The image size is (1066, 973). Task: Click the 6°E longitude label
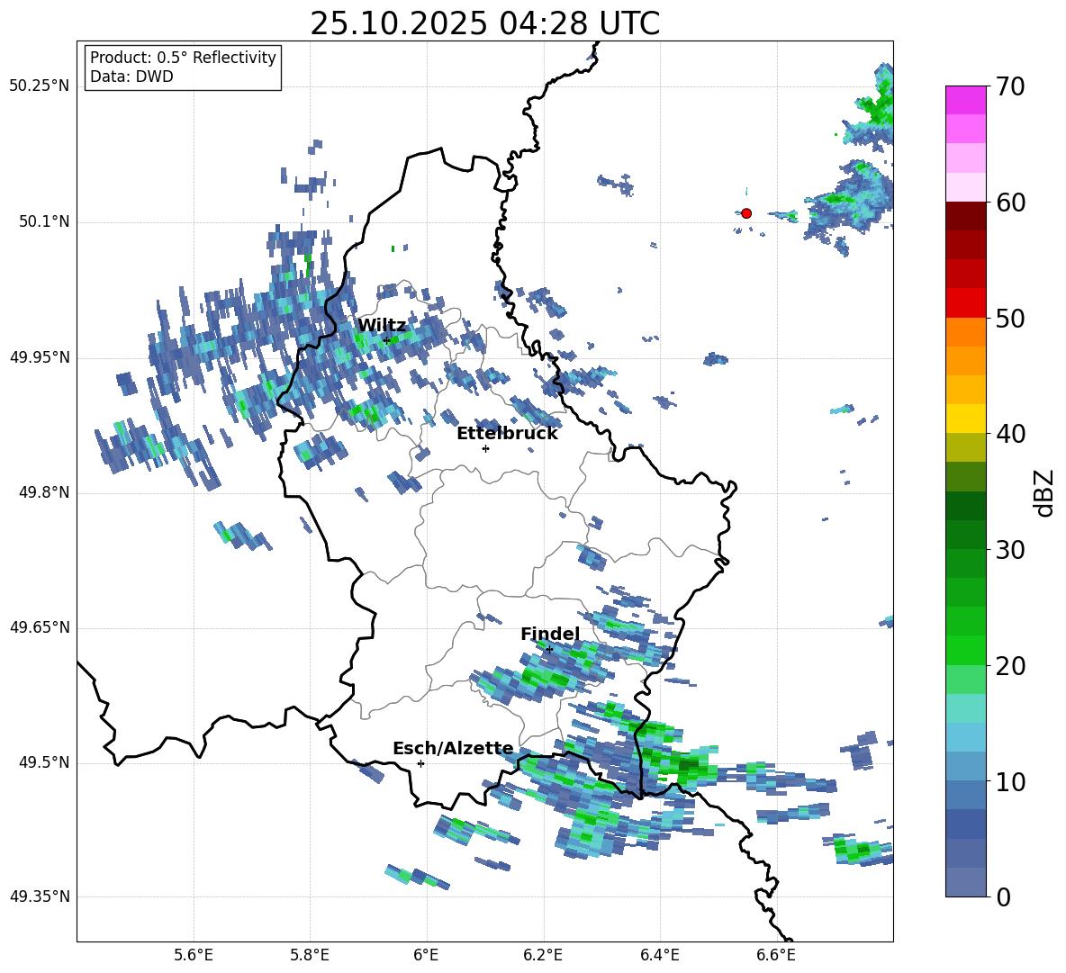coord(426,956)
